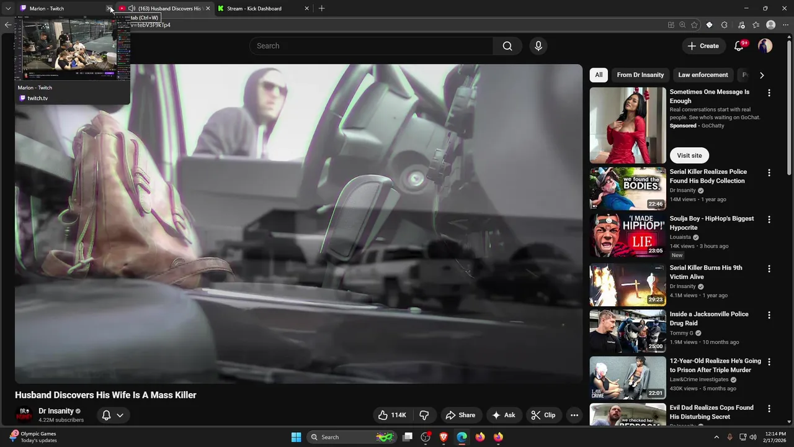Filter by Law enforcement chip
This screenshot has width=794, height=447.
703,75
